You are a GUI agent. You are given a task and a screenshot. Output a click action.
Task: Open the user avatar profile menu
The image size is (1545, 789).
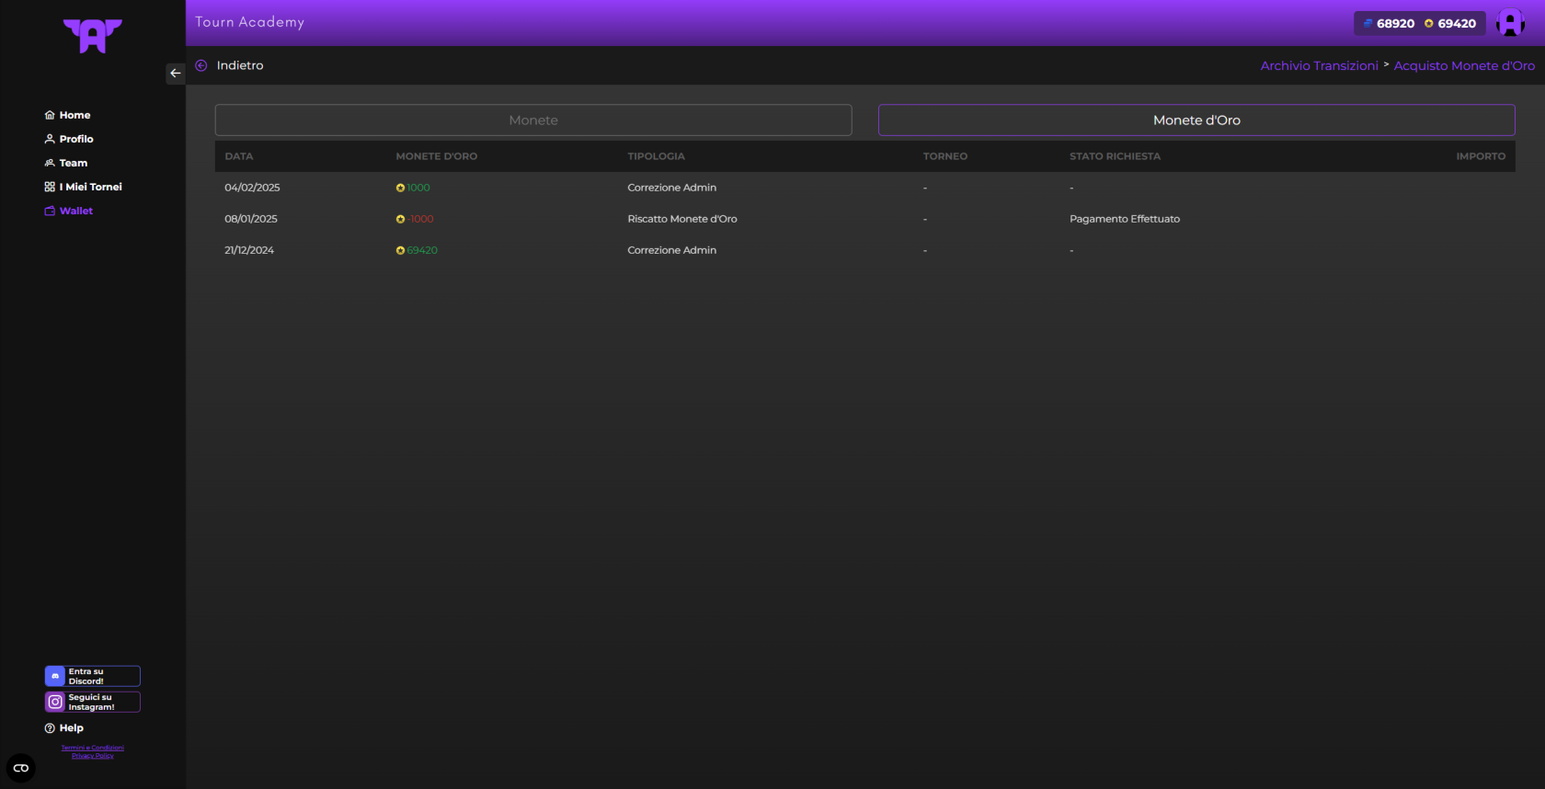(1510, 23)
